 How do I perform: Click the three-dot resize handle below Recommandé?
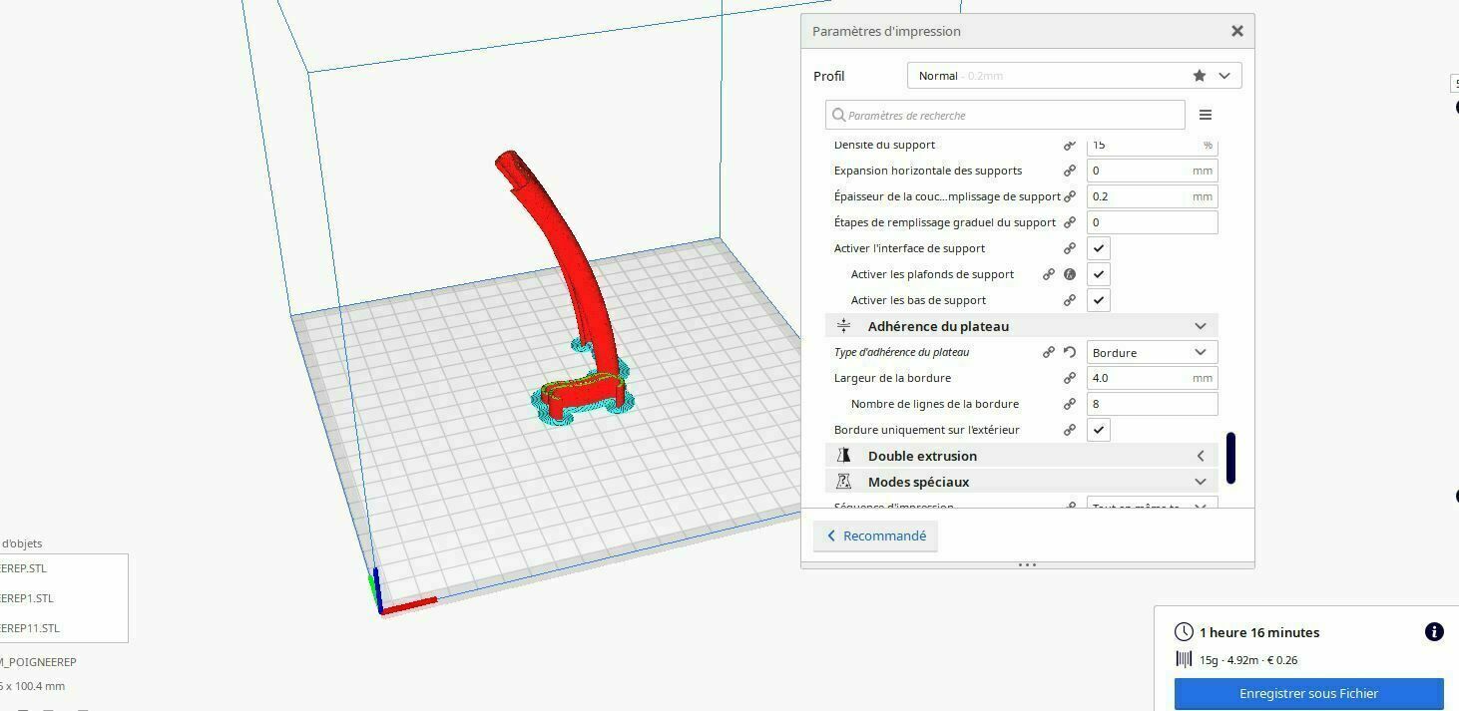[1027, 564]
